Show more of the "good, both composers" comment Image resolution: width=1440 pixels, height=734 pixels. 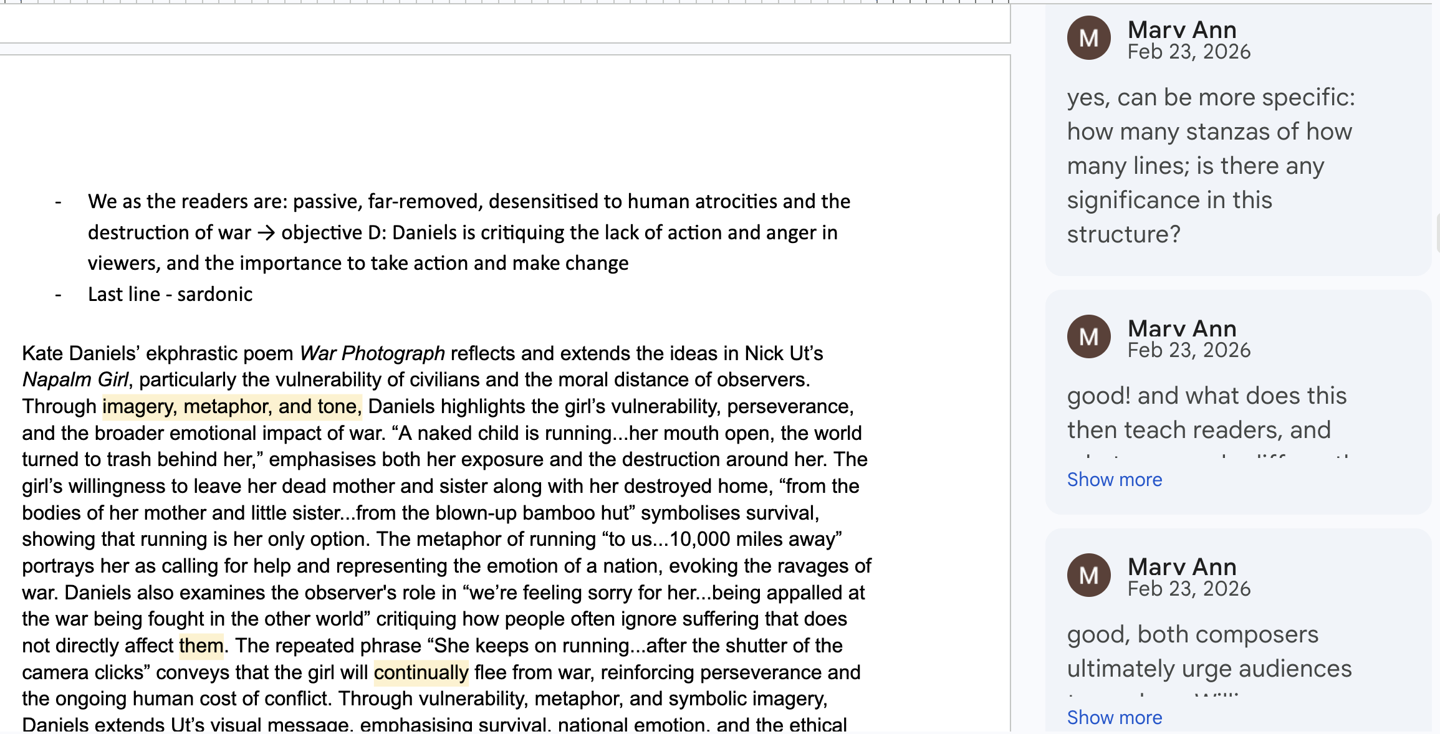point(1115,717)
